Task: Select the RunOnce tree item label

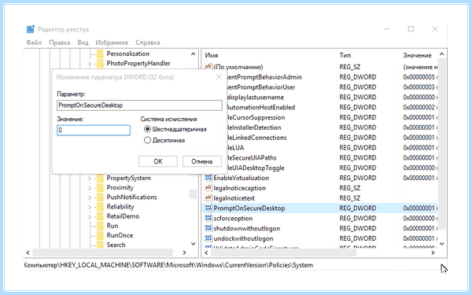Action: tap(120, 235)
